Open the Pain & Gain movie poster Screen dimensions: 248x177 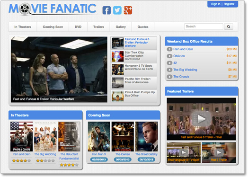coord(21,136)
